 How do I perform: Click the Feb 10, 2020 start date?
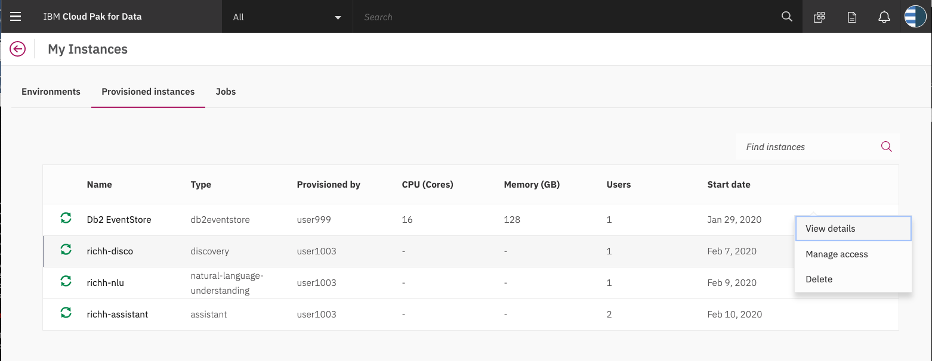735,314
